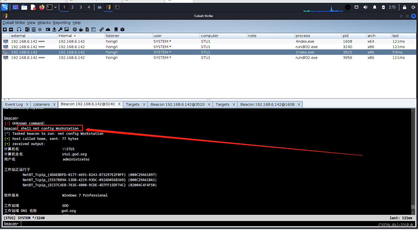Screen dimensions: 418x230
Task: Open the Attacks menu
Action: tap(44, 23)
